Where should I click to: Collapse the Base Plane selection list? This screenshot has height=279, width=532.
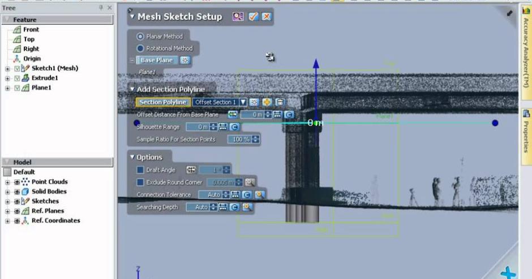(x=132, y=60)
